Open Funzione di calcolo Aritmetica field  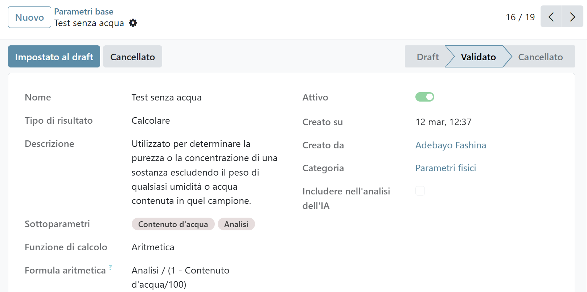pos(153,247)
